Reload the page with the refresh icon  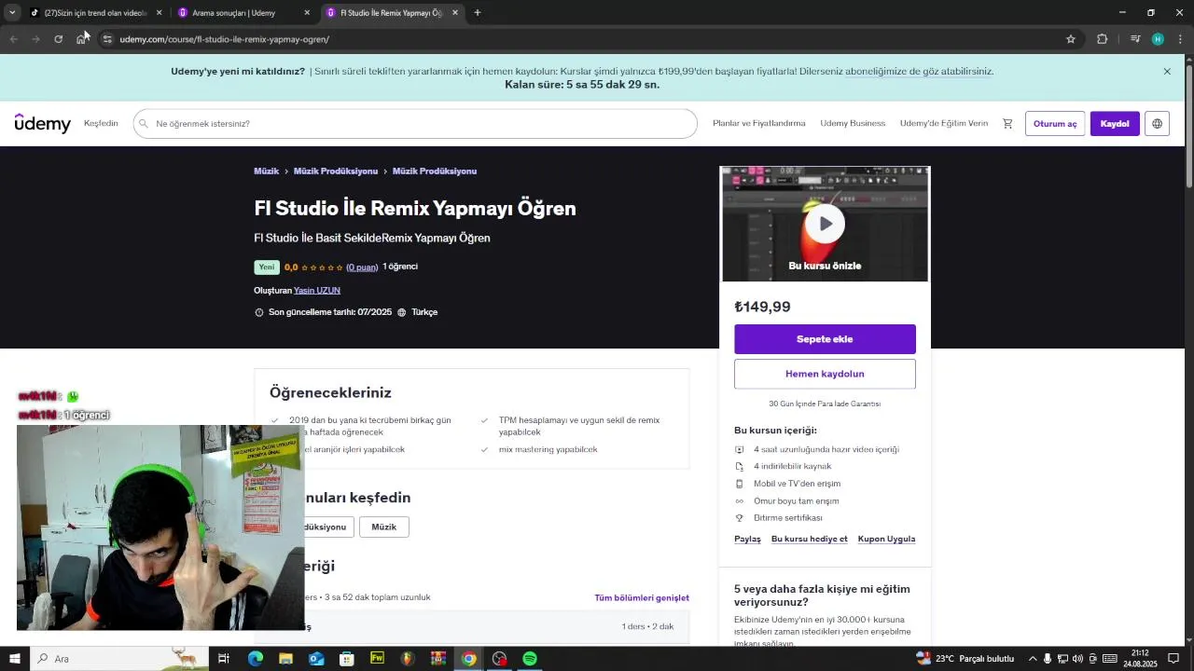point(58,39)
